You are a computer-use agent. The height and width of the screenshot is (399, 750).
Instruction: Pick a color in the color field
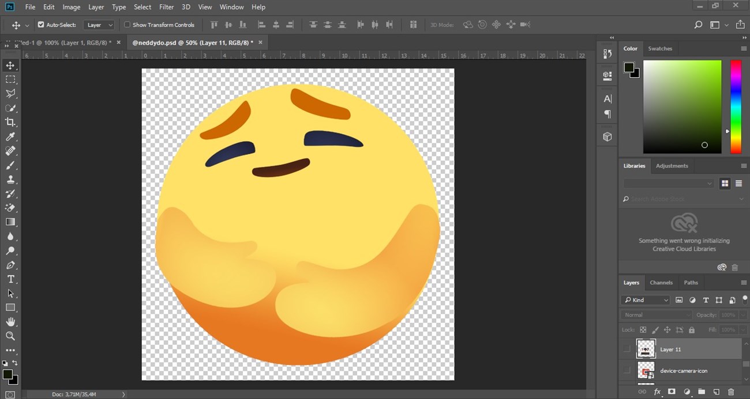[x=682, y=107]
